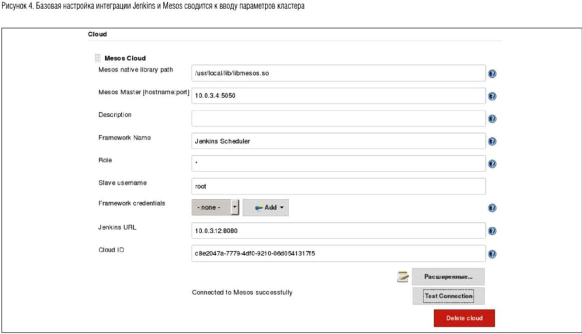Viewport: 582px width, 334px height.
Task: Focus the Jenkins URL input field
Action: [338, 231]
